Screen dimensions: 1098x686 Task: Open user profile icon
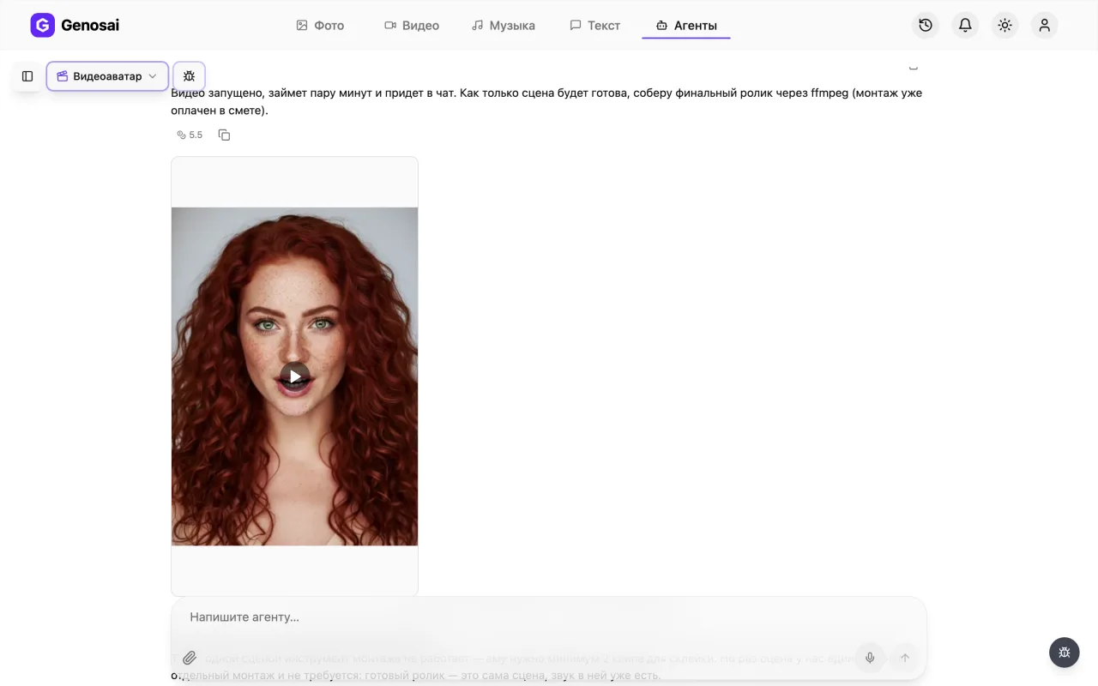click(1044, 25)
